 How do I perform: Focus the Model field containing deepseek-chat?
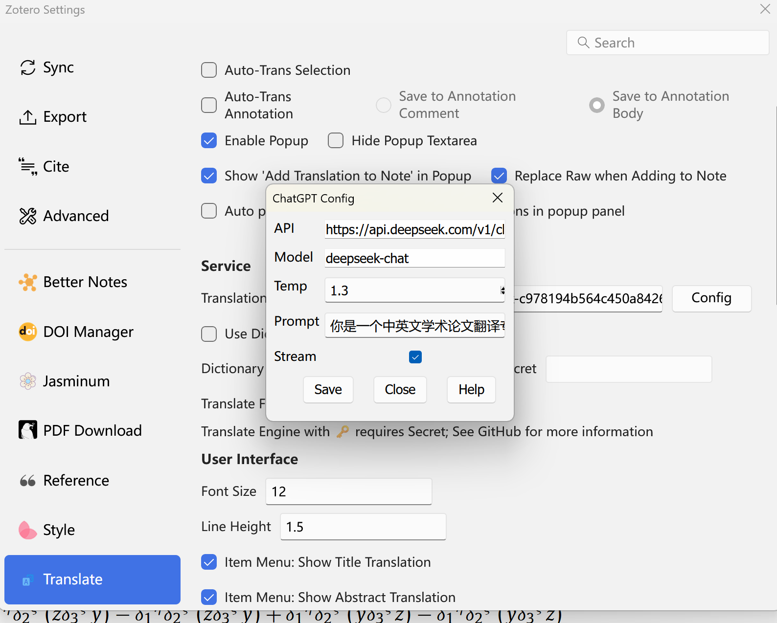tap(414, 258)
